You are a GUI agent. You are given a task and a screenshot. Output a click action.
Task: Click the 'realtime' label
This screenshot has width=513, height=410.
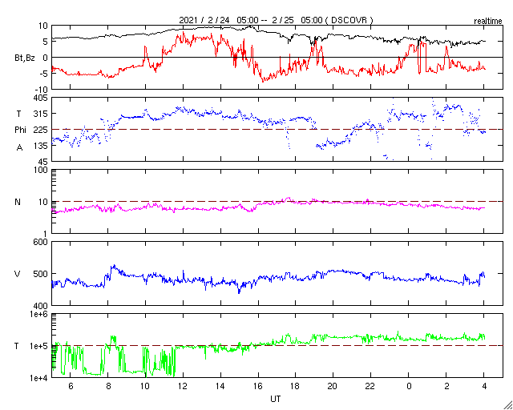point(488,22)
